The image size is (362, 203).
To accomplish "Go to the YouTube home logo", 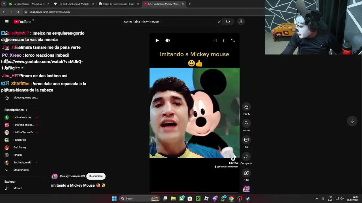I will click(22, 22).
